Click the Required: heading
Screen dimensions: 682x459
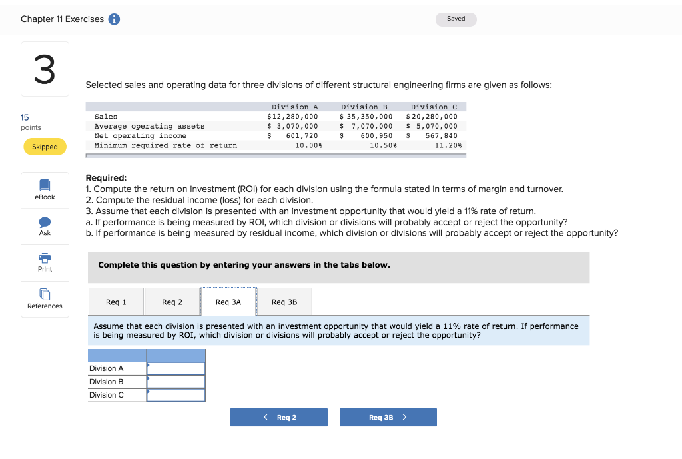(x=106, y=177)
